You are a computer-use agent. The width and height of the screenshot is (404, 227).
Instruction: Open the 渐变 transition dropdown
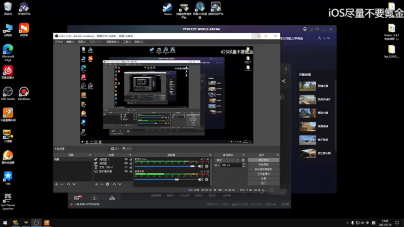[227, 160]
